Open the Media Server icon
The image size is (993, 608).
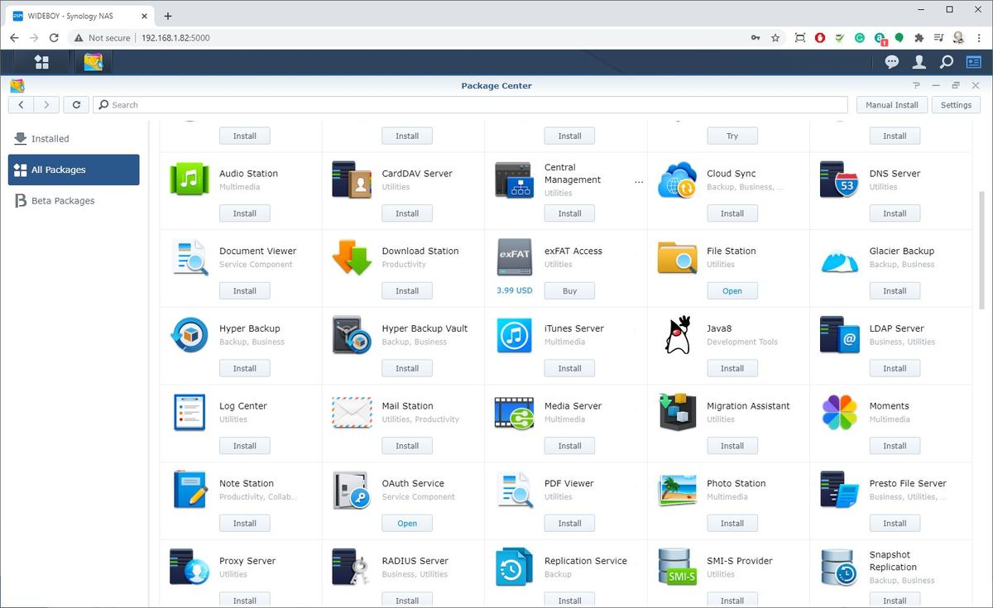point(514,412)
